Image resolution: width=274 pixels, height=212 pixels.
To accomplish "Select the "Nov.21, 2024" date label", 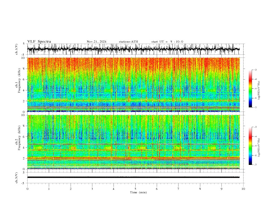I will click(x=97, y=42).
